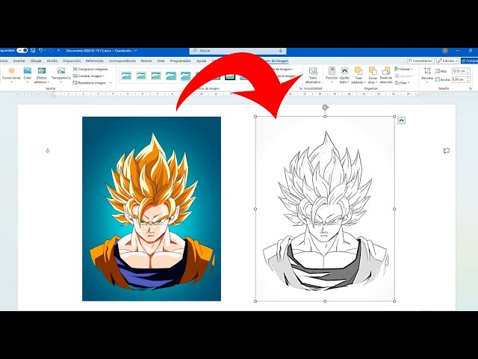478x359 pixels.
Task: Select the Recortar crop tool
Action: pos(427,74)
